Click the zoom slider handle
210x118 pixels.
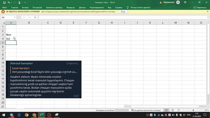pyautogui.click(x=193, y=110)
